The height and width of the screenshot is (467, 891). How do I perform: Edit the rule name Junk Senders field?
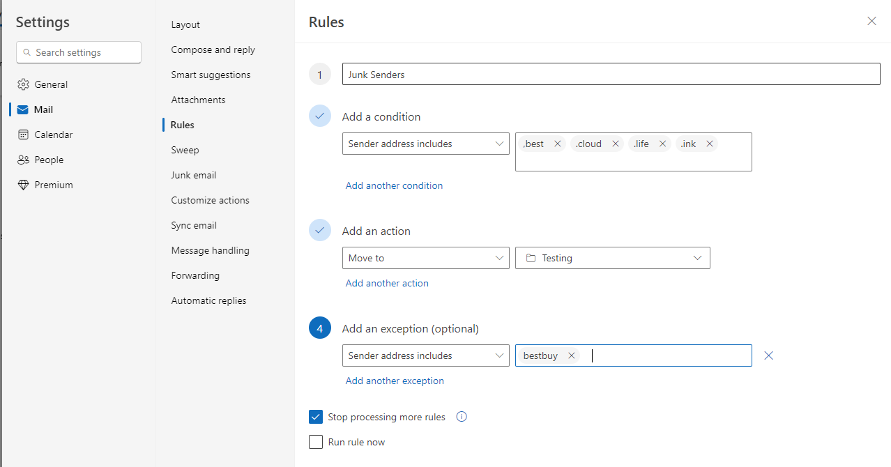(x=611, y=75)
